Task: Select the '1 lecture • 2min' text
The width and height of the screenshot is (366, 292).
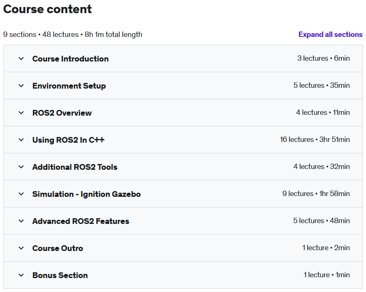Action: (326, 247)
